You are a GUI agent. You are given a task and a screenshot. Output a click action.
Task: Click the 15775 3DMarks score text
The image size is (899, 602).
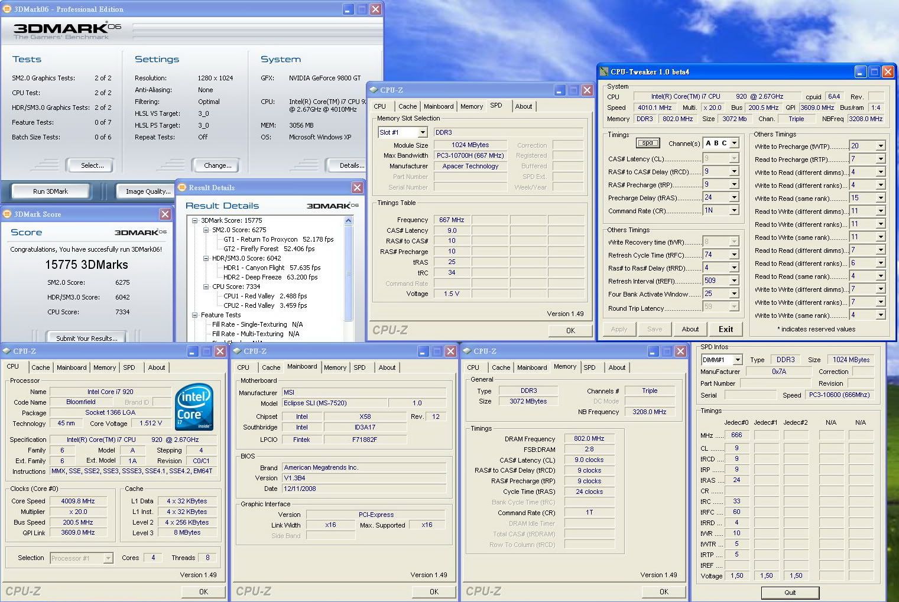click(x=86, y=265)
